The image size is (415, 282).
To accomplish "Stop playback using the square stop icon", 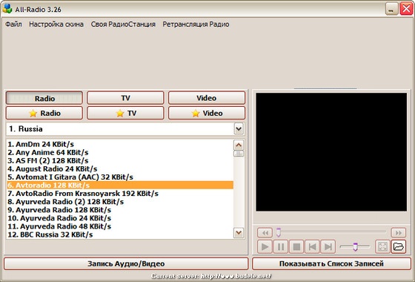I will pos(296,246).
